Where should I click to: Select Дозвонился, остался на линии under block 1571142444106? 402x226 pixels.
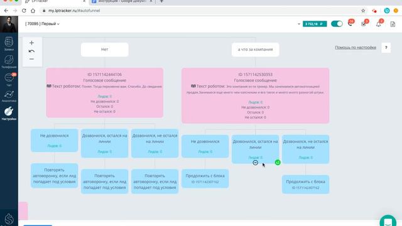(x=105, y=143)
